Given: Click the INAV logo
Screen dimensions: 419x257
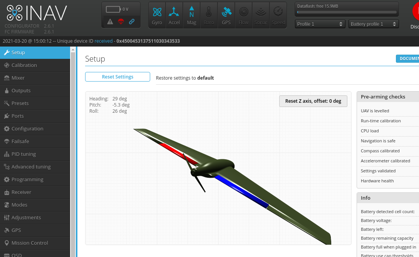Looking at the screenshot, I should click(x=37, y=13).
